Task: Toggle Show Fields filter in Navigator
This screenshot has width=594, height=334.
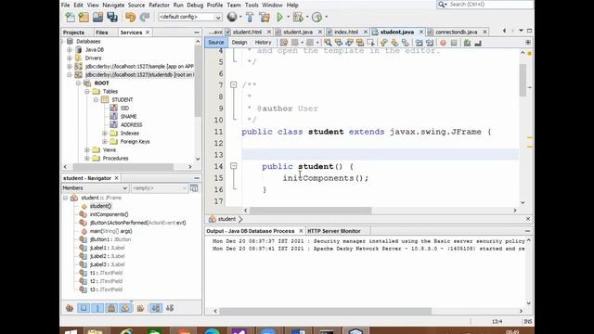Action: point(84,308)
